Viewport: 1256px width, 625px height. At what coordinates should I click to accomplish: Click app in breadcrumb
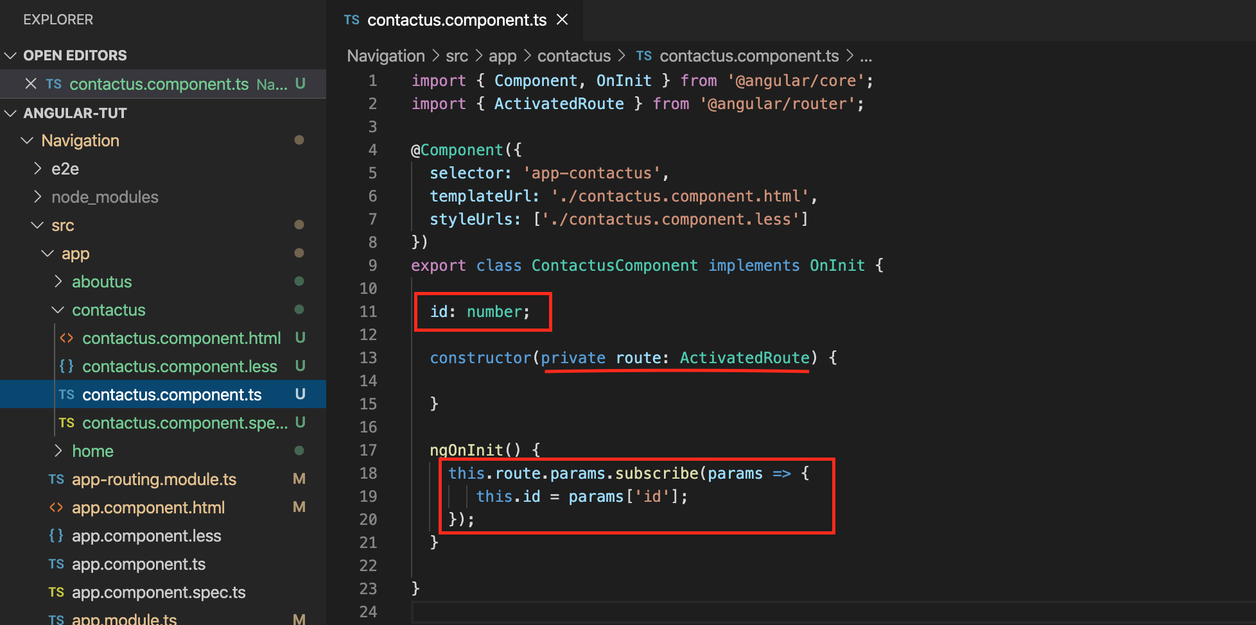[x=502, y=56]
